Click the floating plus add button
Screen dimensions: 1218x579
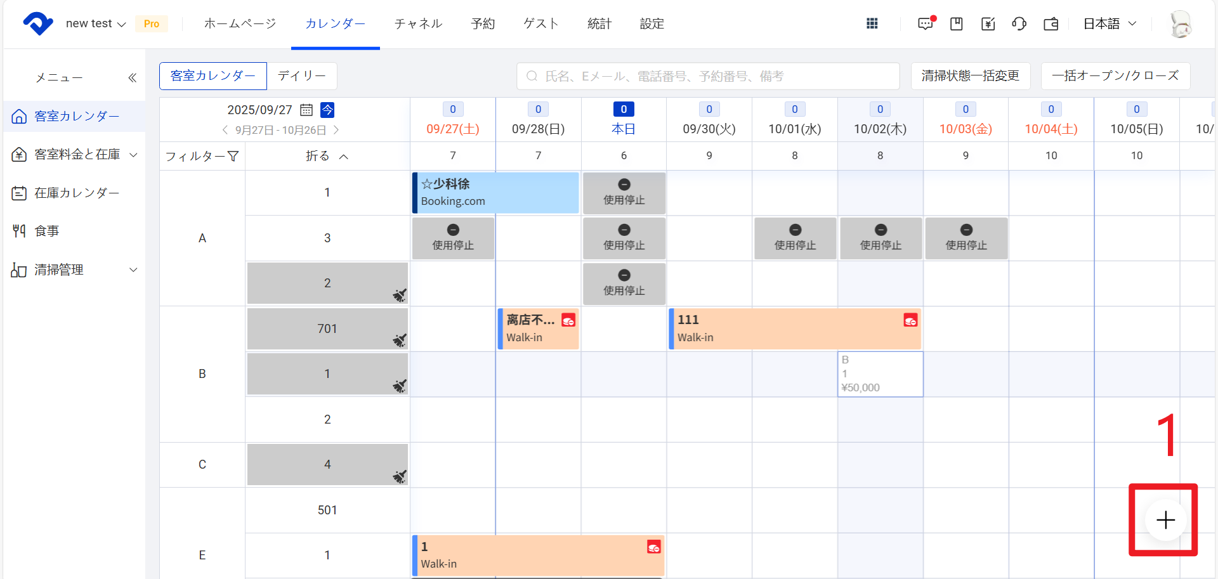tap(1165, 520)
